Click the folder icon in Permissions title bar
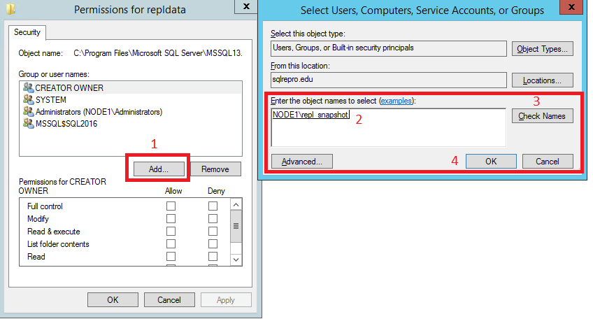 (x=11, y=8)
